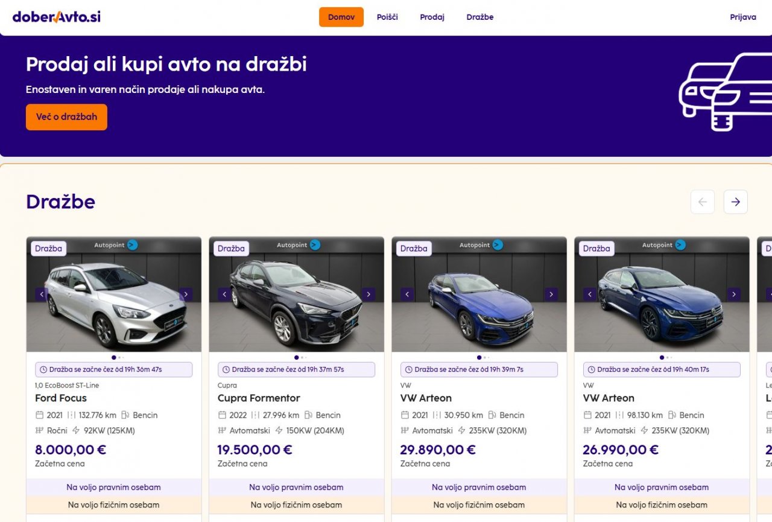Click the 26.990,00 € starting price

tap(621, 450)
